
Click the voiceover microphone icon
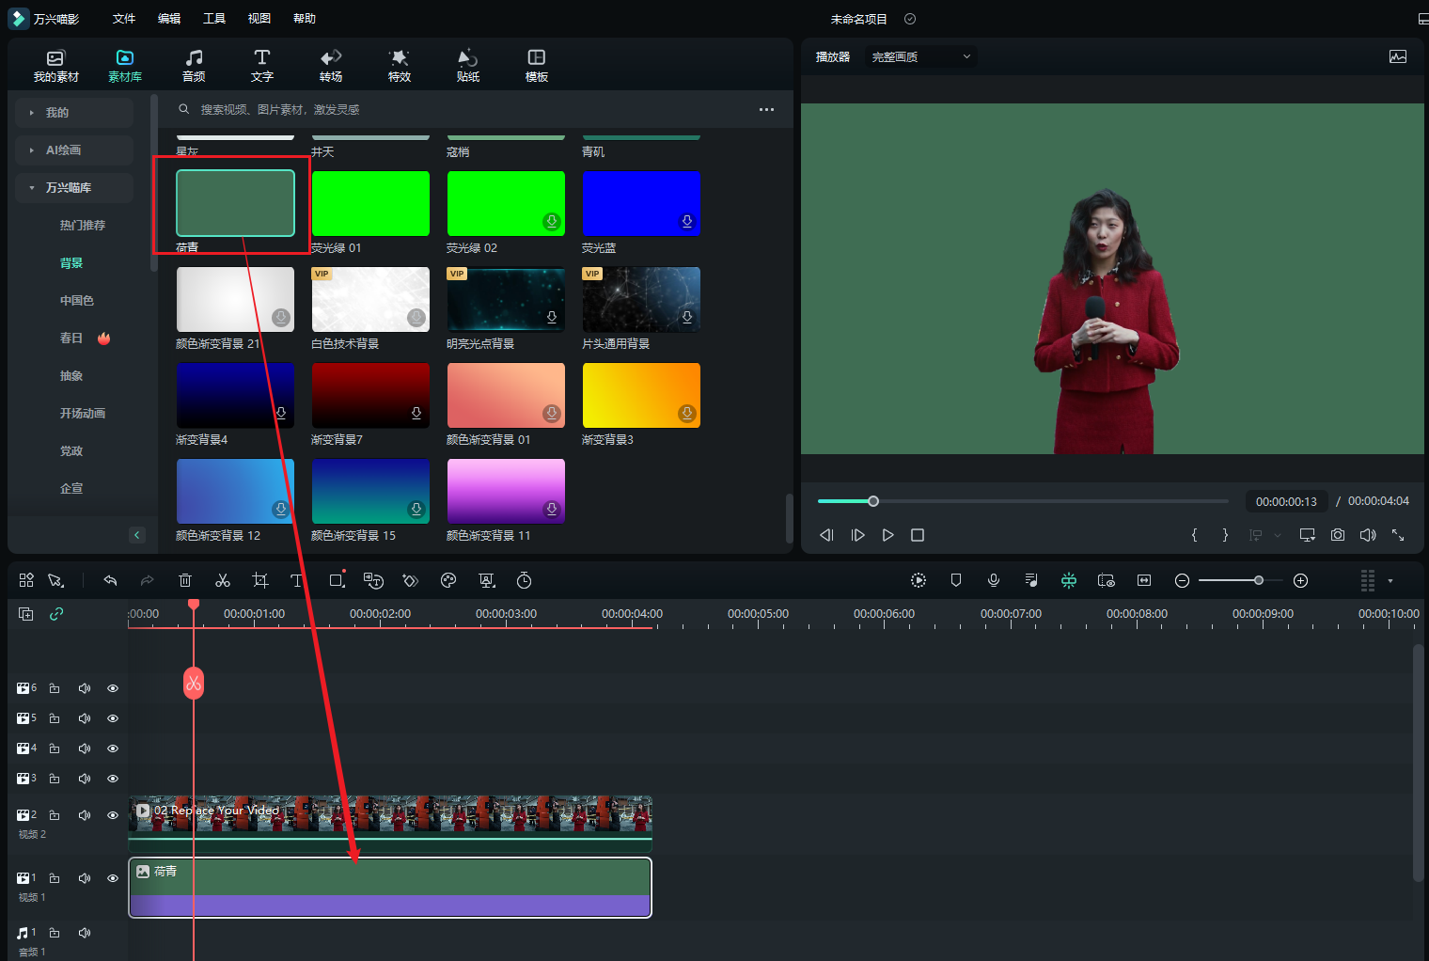tap(993, 581)
